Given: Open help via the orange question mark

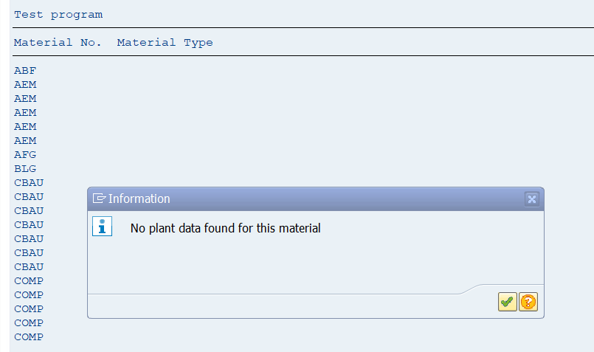Looking at the screenshot, I should (528, 302).
